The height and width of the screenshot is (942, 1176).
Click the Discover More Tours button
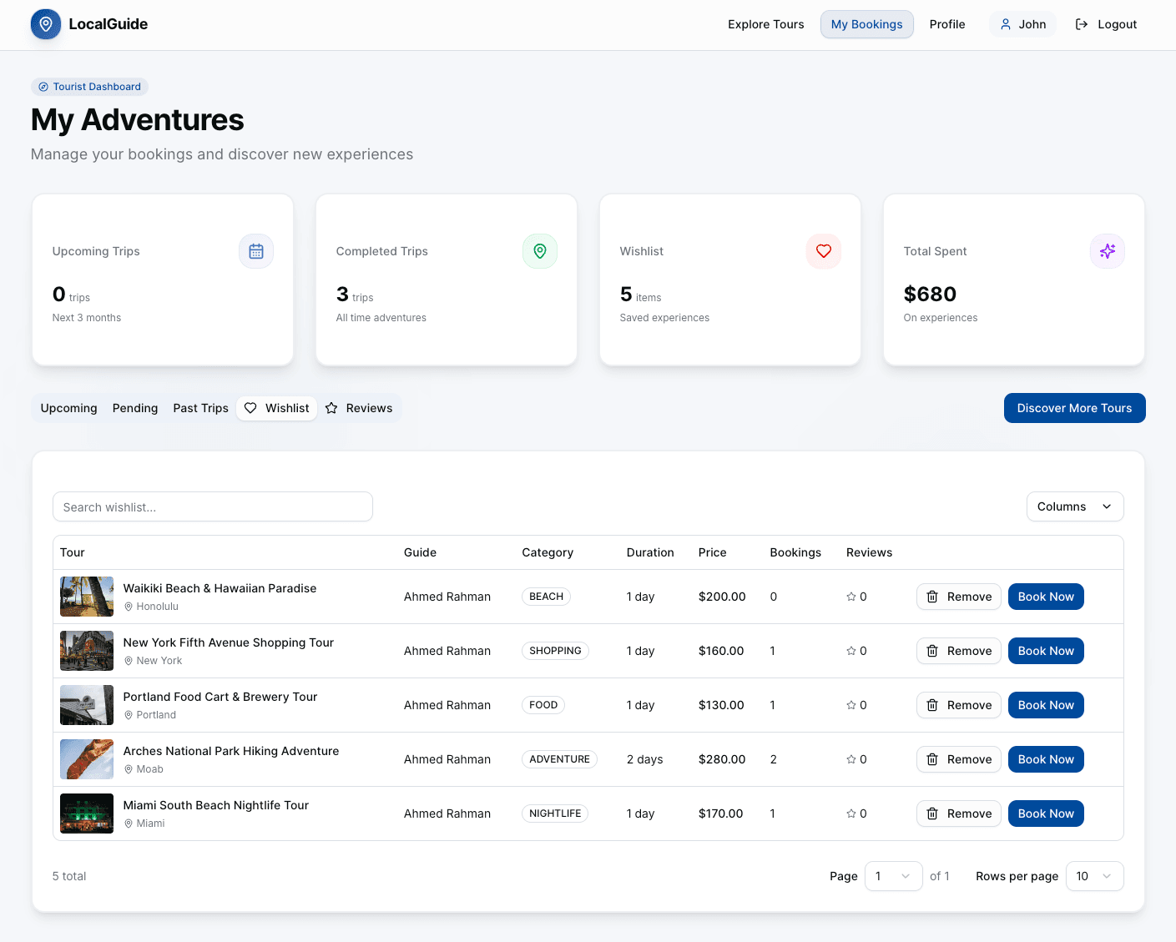(1074, 408)
